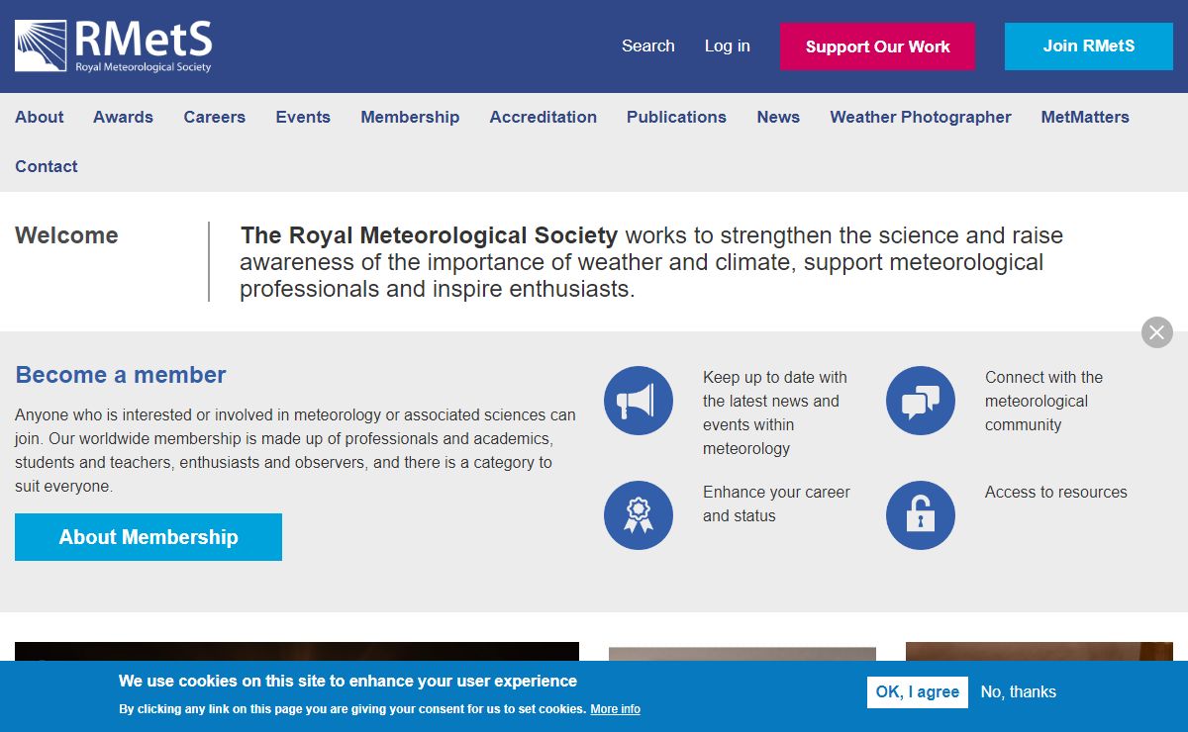The height and width of the screenshot is (732, 1188).
Task: Click the 'Access to resources' text
Action: pos(1056,492)
